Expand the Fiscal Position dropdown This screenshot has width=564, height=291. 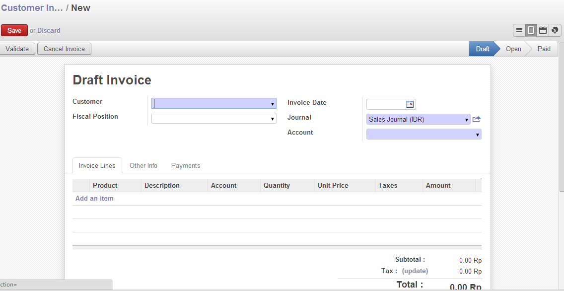pyautogui.click(x=273, y=119)
